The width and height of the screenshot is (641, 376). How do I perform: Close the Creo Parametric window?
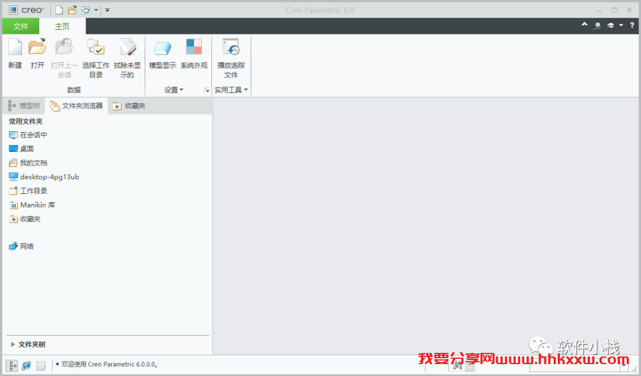(x=630, y=10)
